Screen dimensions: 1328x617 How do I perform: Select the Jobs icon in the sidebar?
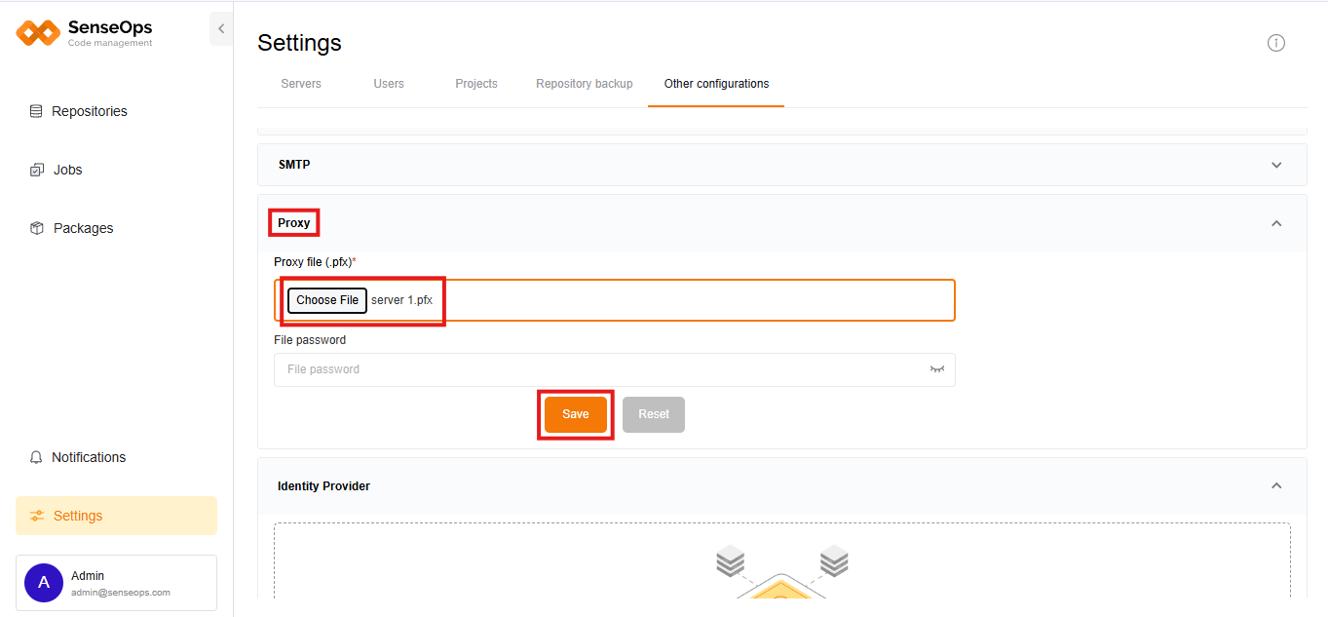37,169
